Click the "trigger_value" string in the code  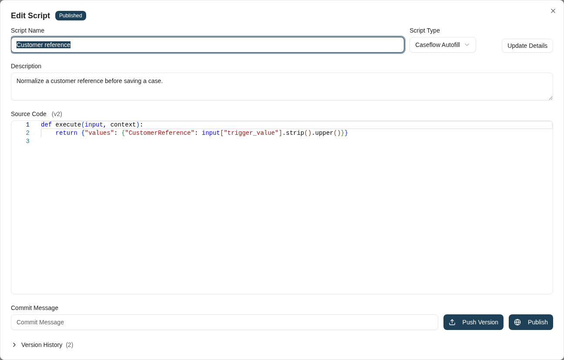[251, 133]
